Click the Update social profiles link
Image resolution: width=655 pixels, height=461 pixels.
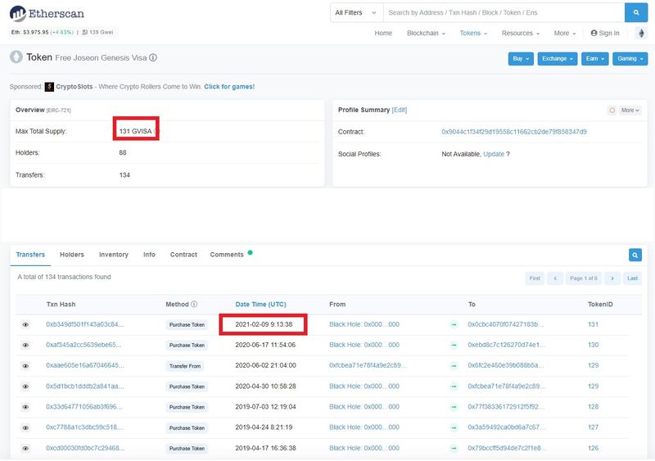494,154
